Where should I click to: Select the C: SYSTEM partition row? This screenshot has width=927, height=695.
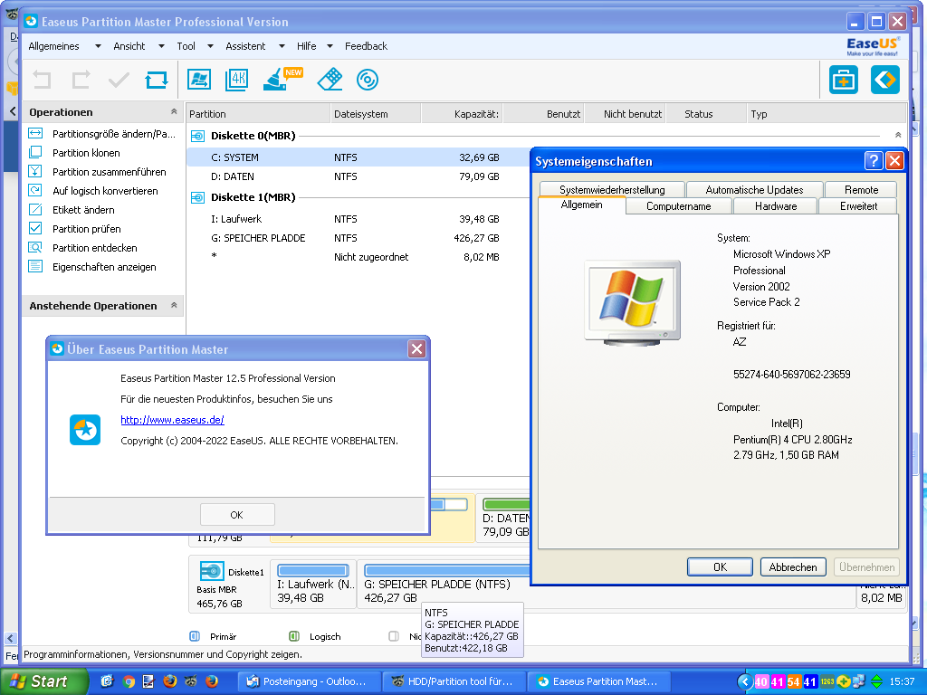tap(358, 157)
